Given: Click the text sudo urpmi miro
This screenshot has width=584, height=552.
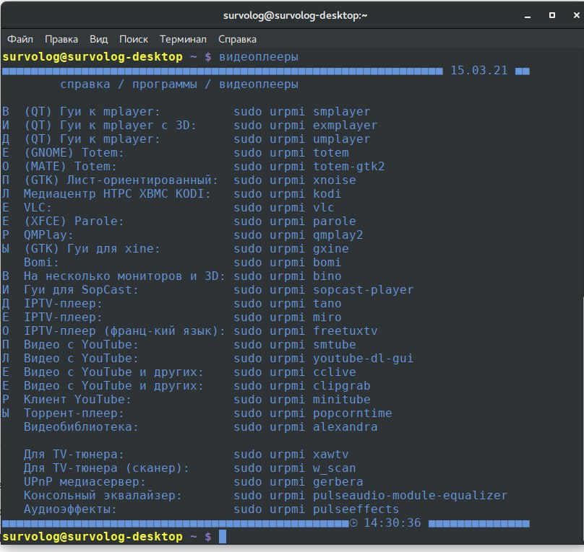Looking at the screenshot, I should pyautogui.click(x=287, y=317).
